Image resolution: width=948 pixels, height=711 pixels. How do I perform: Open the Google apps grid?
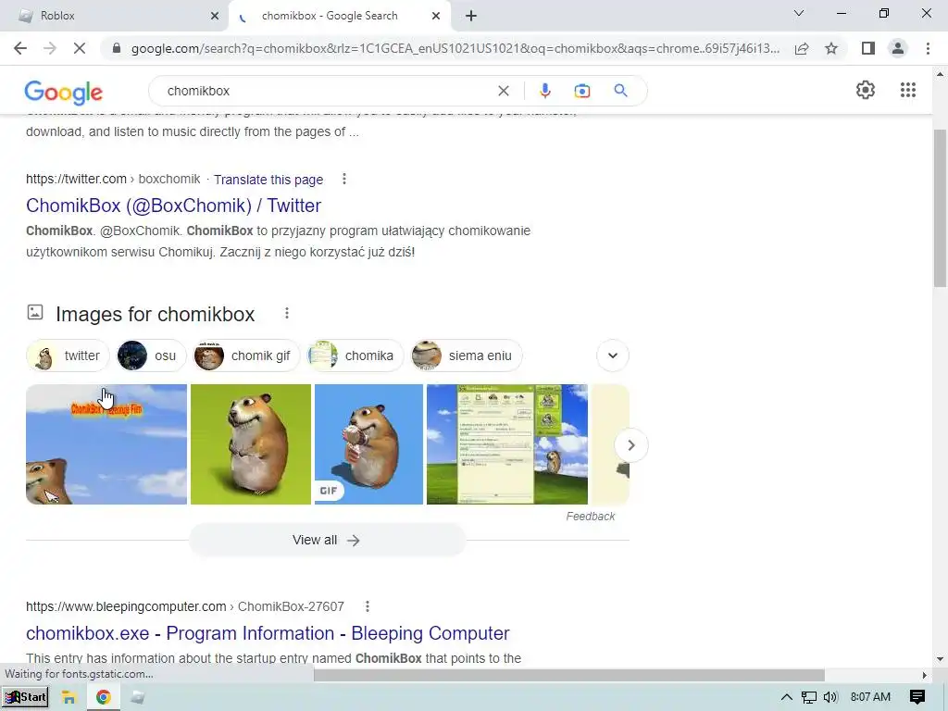click(x=907, y=90)
